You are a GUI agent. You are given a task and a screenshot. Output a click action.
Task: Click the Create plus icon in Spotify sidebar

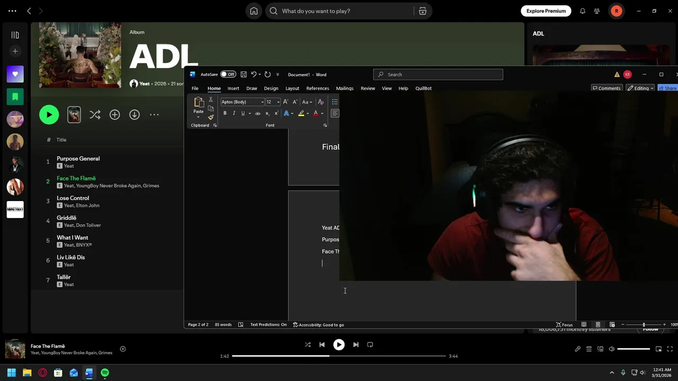click(x=15, y=51)
